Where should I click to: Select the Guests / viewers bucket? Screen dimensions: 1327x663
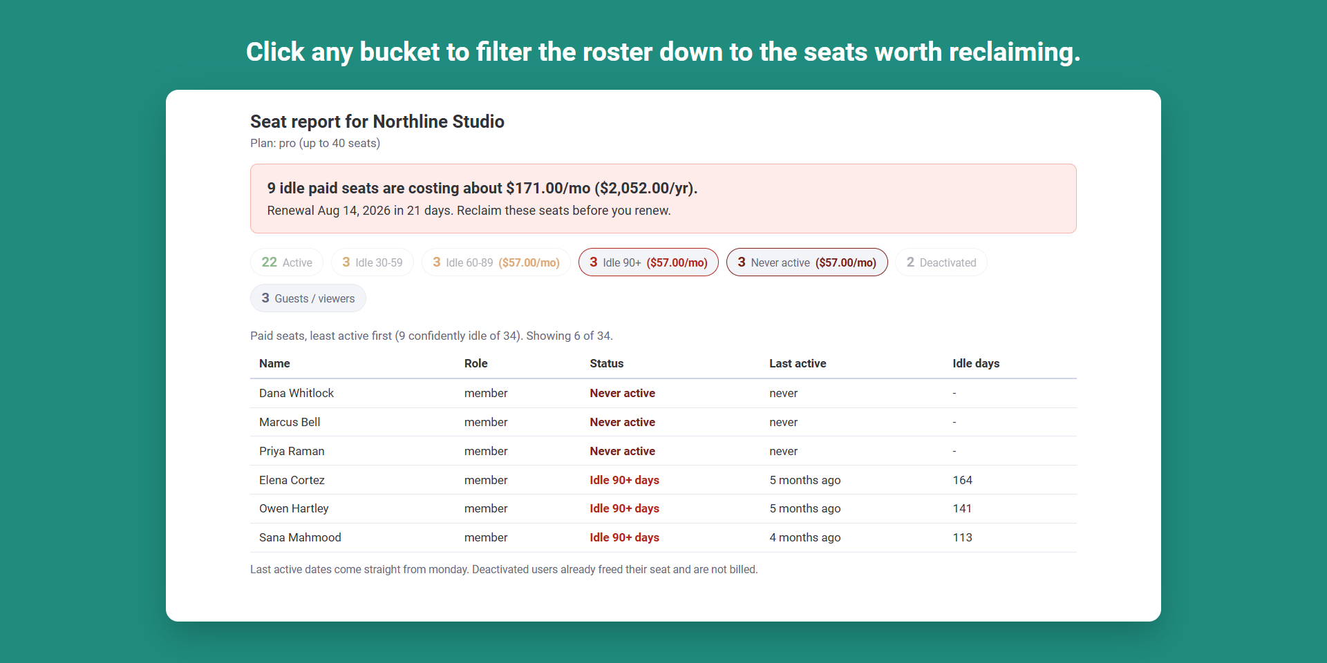tap(308, 298)
